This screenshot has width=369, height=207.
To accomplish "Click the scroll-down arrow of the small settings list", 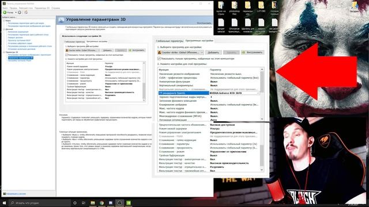I will (x=144, y=100).
